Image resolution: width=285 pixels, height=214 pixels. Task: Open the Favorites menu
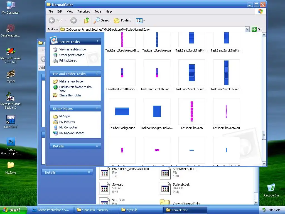pos(83,11)
